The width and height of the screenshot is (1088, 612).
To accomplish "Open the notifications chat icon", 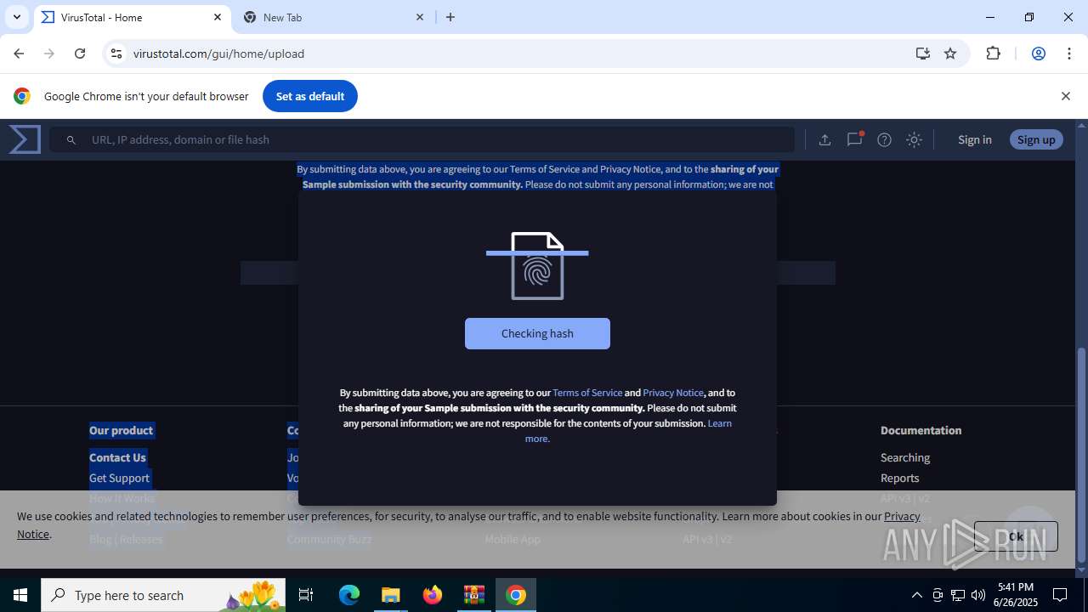I will [855, 139].
